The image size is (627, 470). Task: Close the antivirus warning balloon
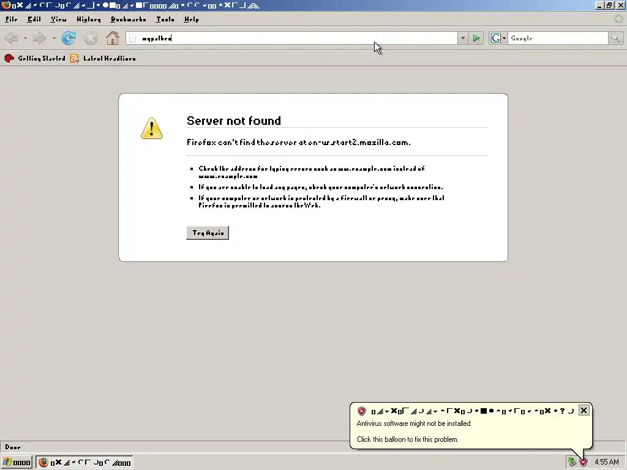(x=584, y=410)
